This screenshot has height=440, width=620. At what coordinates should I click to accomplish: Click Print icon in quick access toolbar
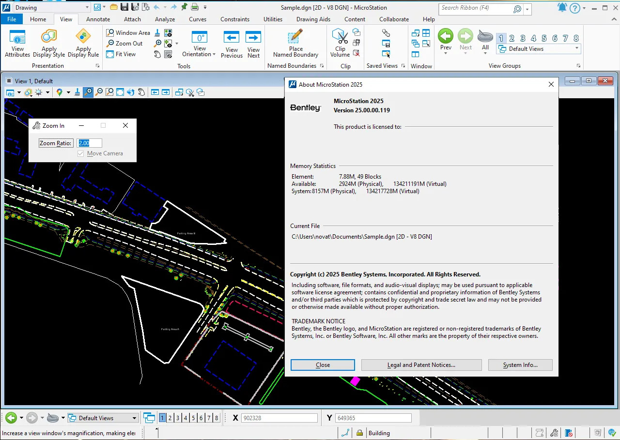coord(195,7)
